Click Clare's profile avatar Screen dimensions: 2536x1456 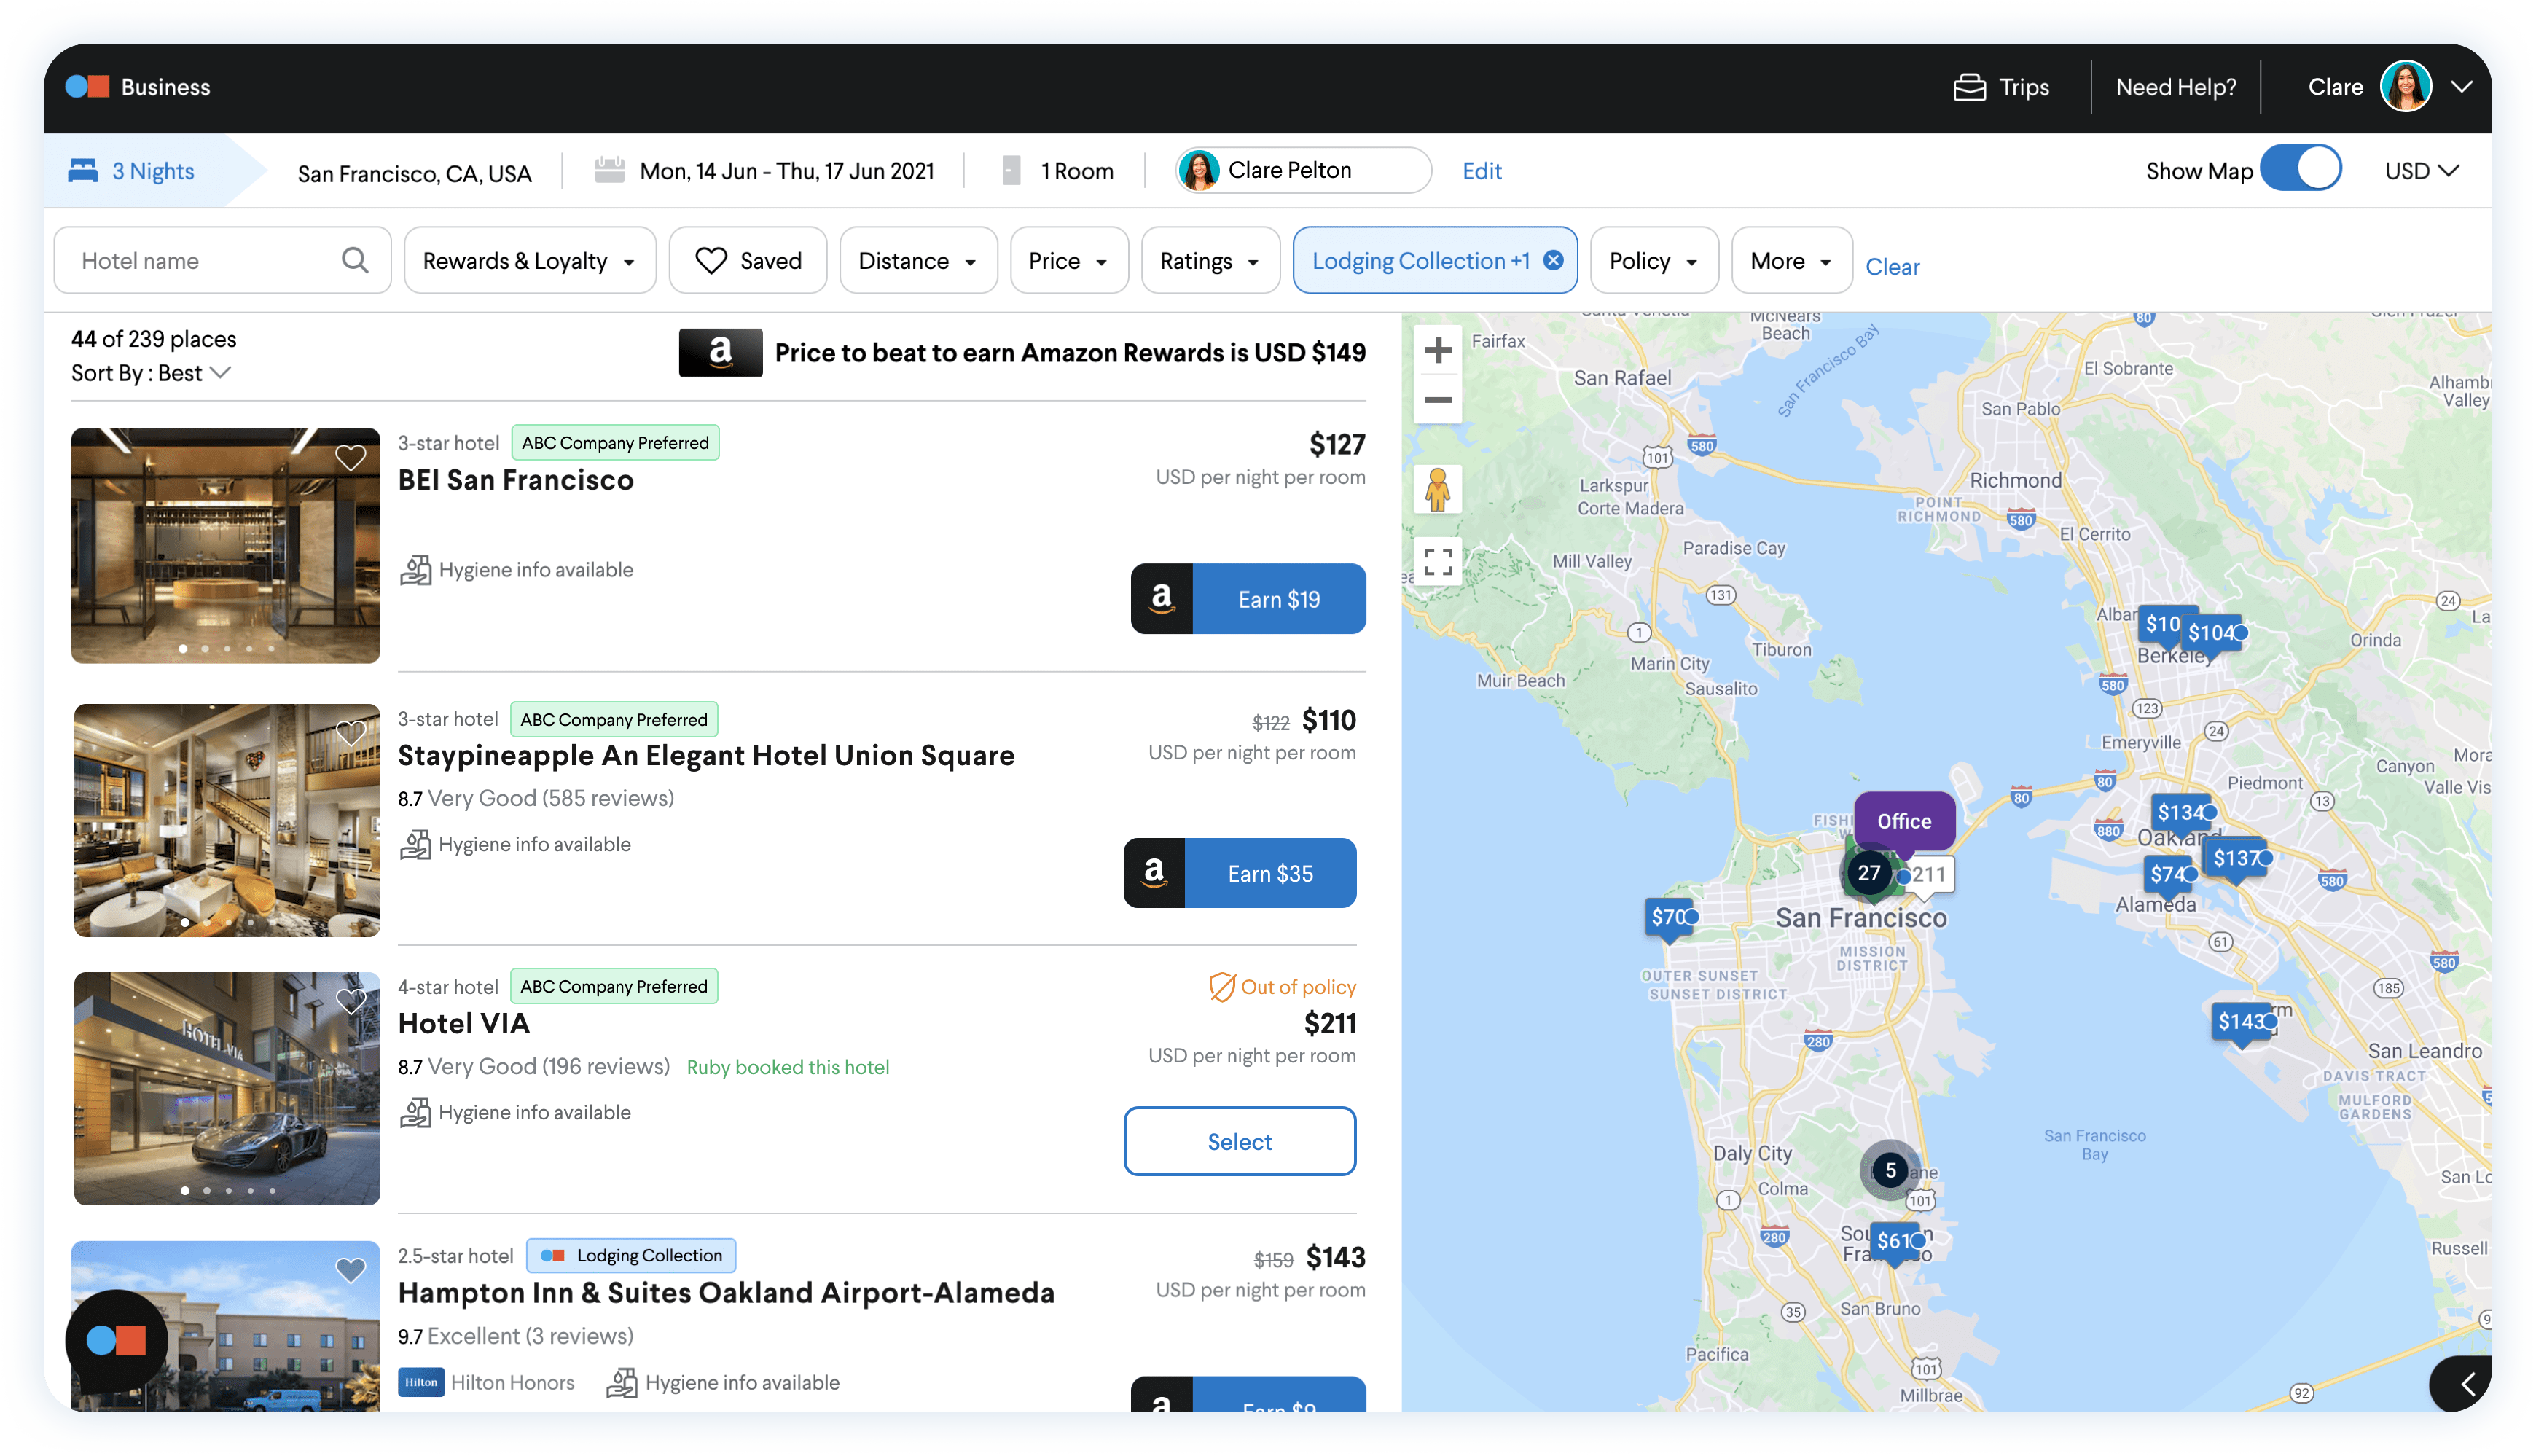click(2405, 87)
